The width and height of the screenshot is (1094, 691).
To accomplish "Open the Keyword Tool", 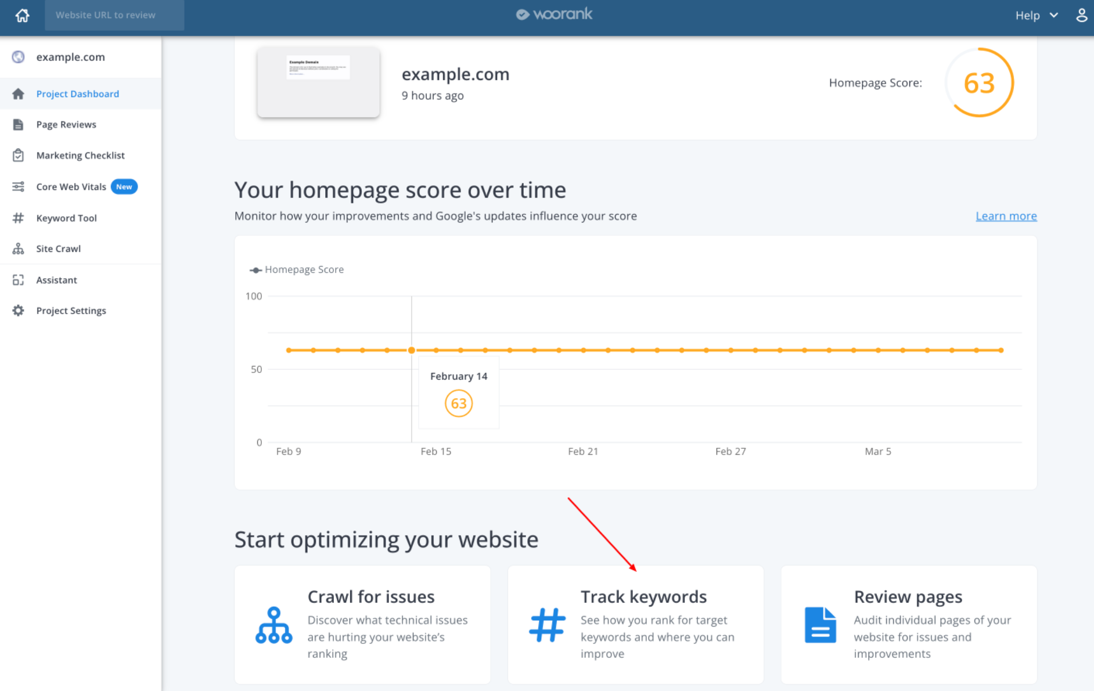I will (x=81, y=218).
